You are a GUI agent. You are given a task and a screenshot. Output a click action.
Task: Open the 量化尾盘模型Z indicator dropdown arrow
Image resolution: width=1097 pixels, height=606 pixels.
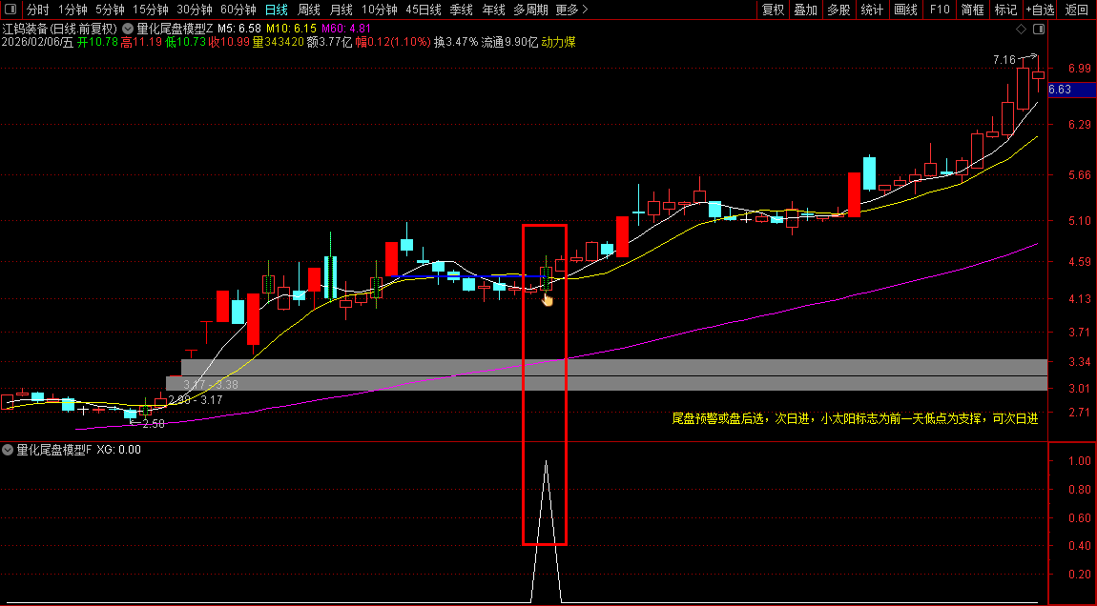128,29
